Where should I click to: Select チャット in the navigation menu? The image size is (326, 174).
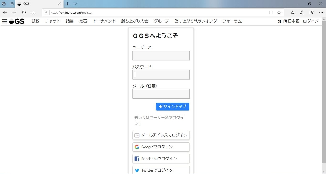(52, 21)
